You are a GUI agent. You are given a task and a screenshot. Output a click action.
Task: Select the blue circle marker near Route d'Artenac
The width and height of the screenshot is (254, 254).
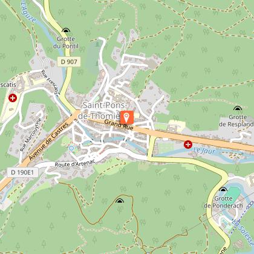click(x=71, y=148)
